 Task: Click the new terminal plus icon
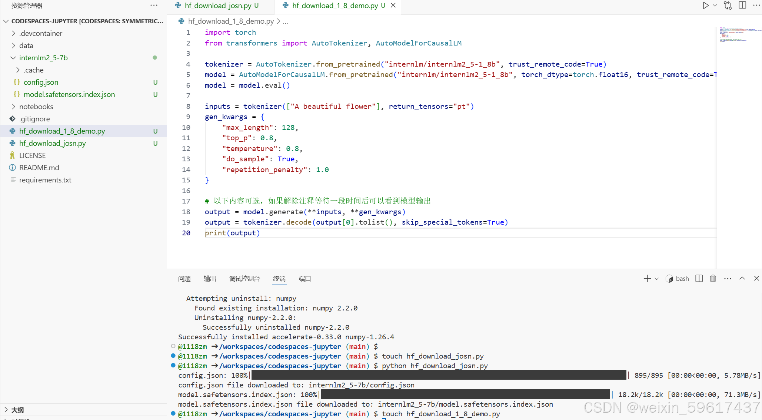(647, 279)
